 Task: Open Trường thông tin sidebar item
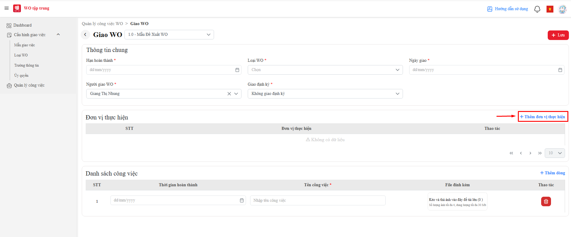point(27,65)
